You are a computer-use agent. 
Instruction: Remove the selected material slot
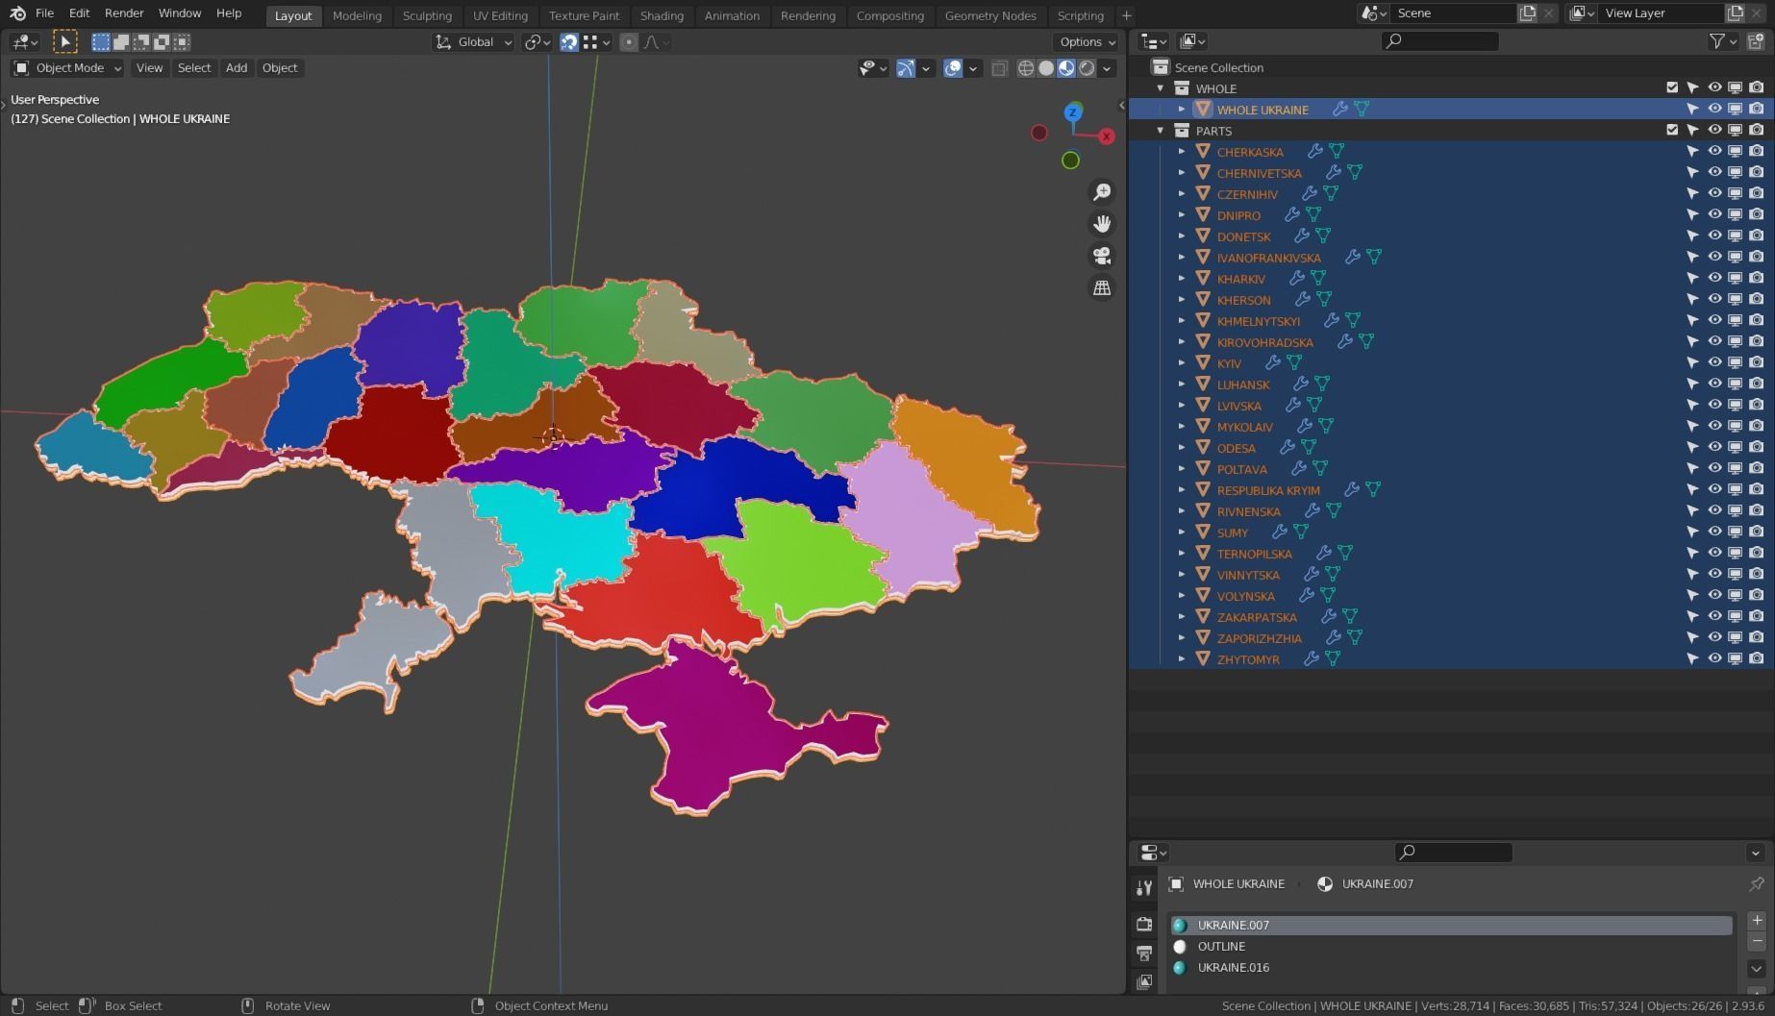1757,942
